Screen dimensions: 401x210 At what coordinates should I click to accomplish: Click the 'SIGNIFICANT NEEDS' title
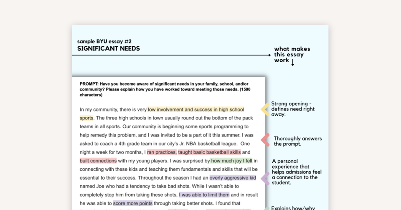click(109, 49)
